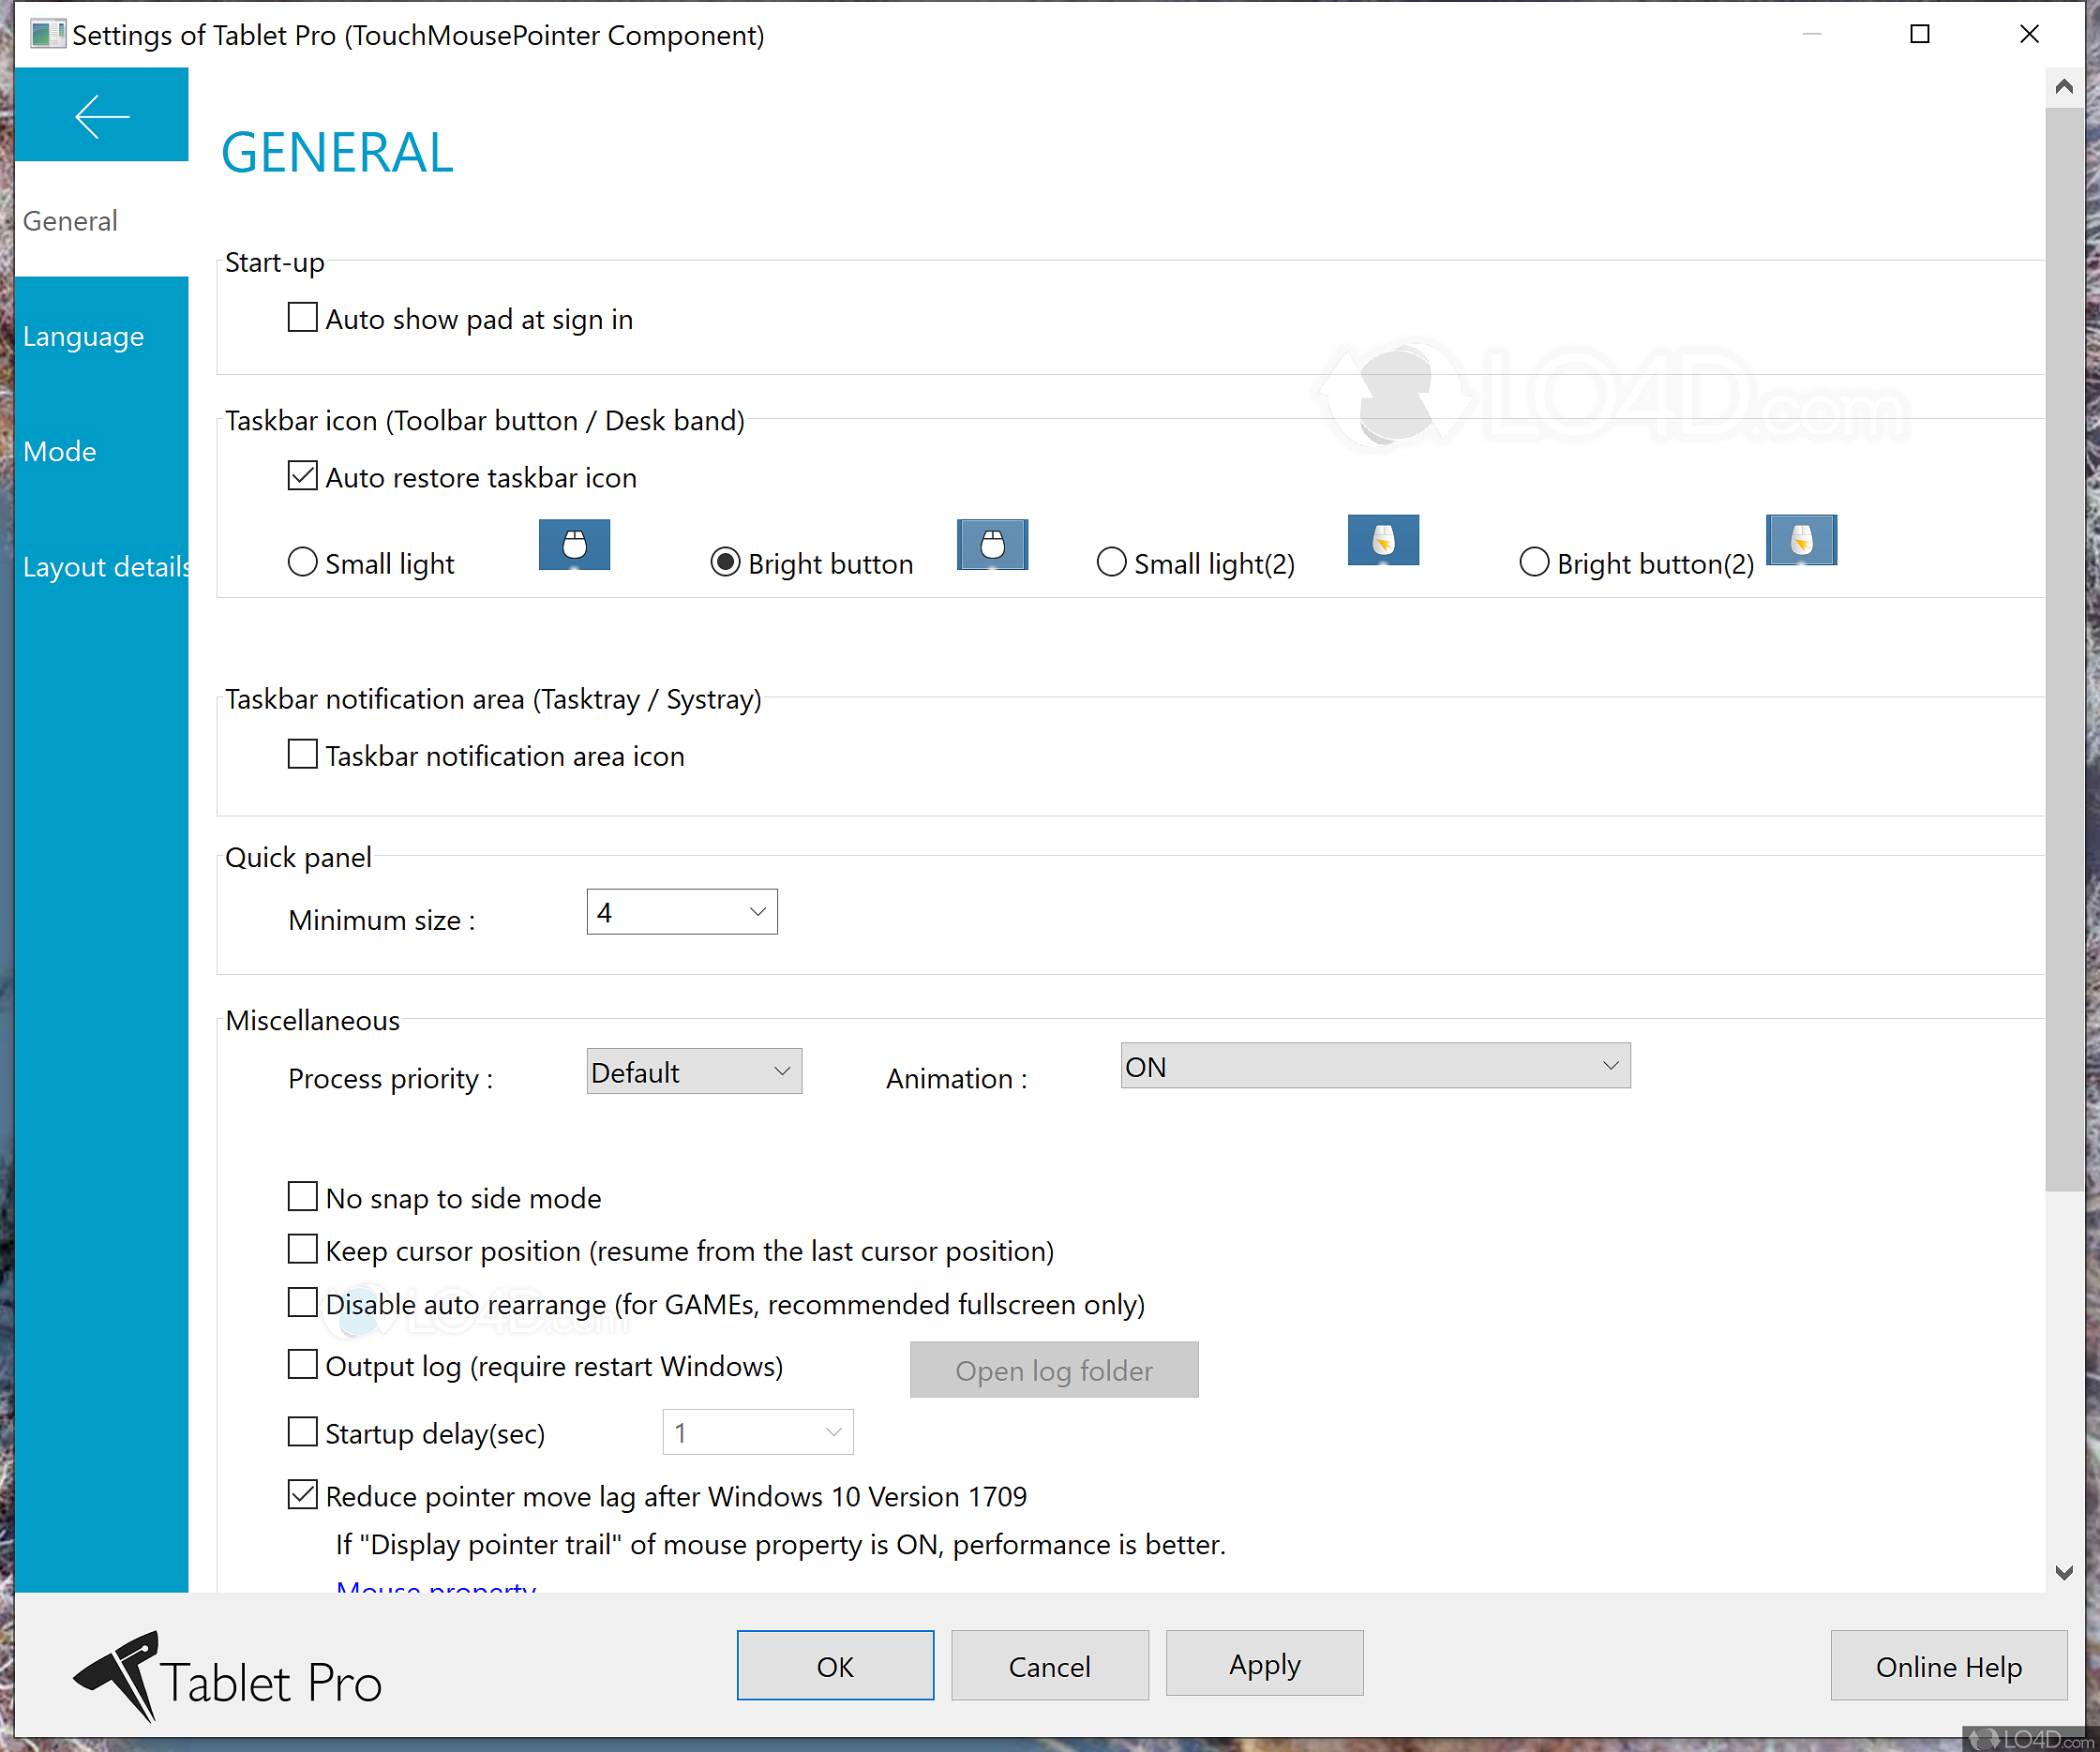Click the Bright button(2) icon preview
The height and width of the screenshot is (1752, 2100).
(x=1801, y=540)
